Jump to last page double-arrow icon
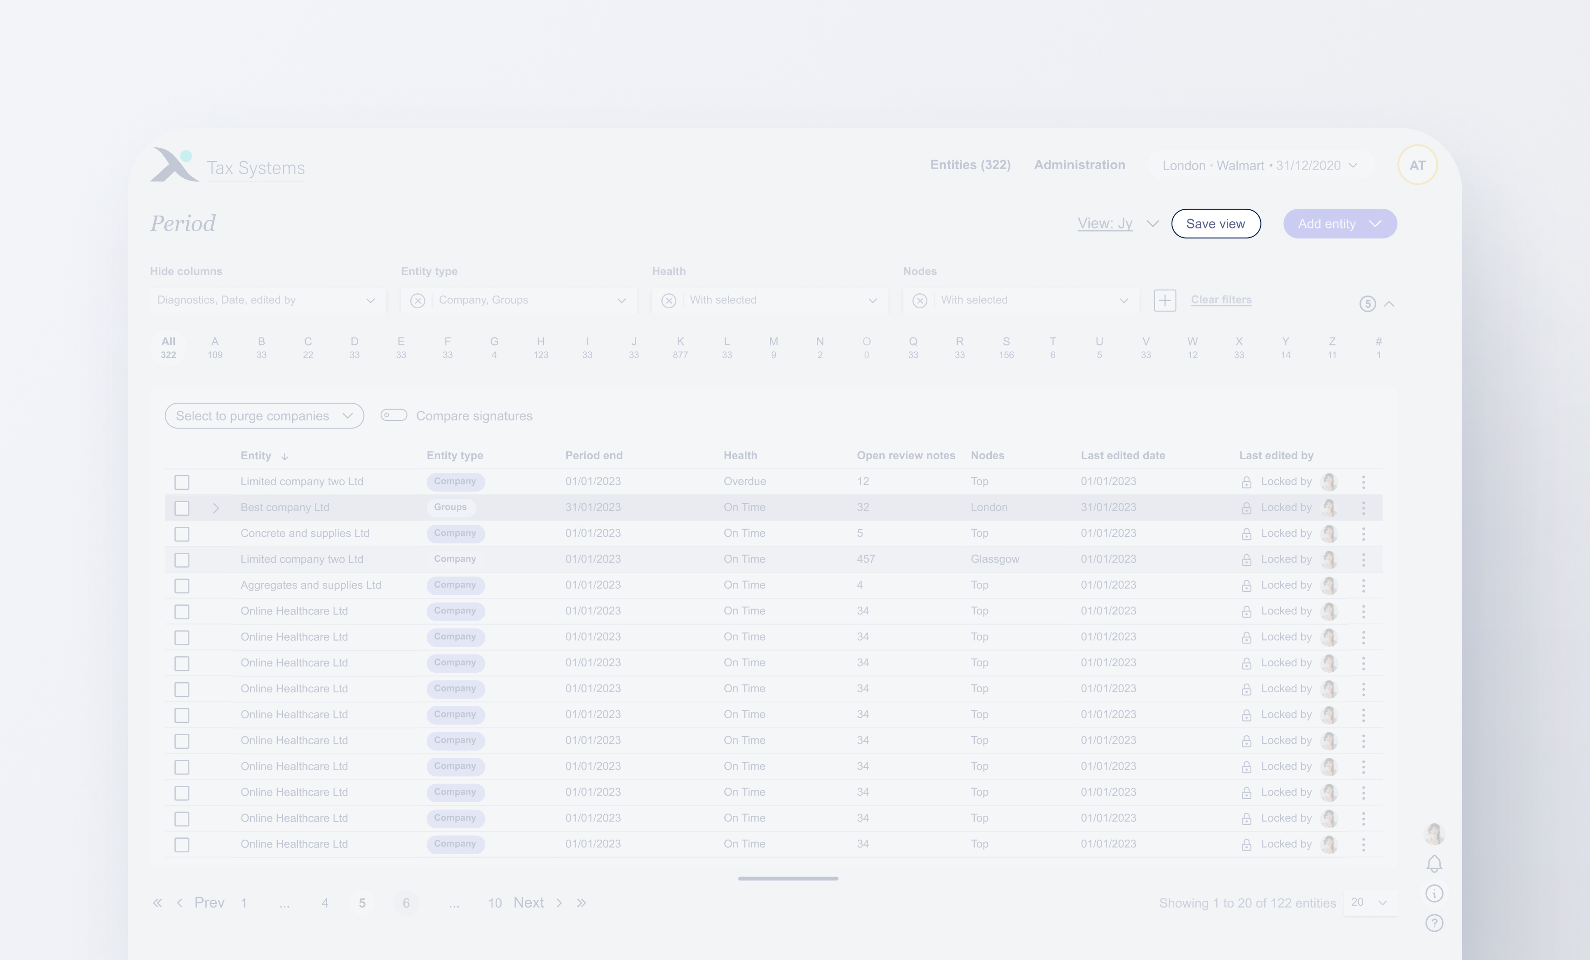1590x960 pixels. tap(581, 903)
